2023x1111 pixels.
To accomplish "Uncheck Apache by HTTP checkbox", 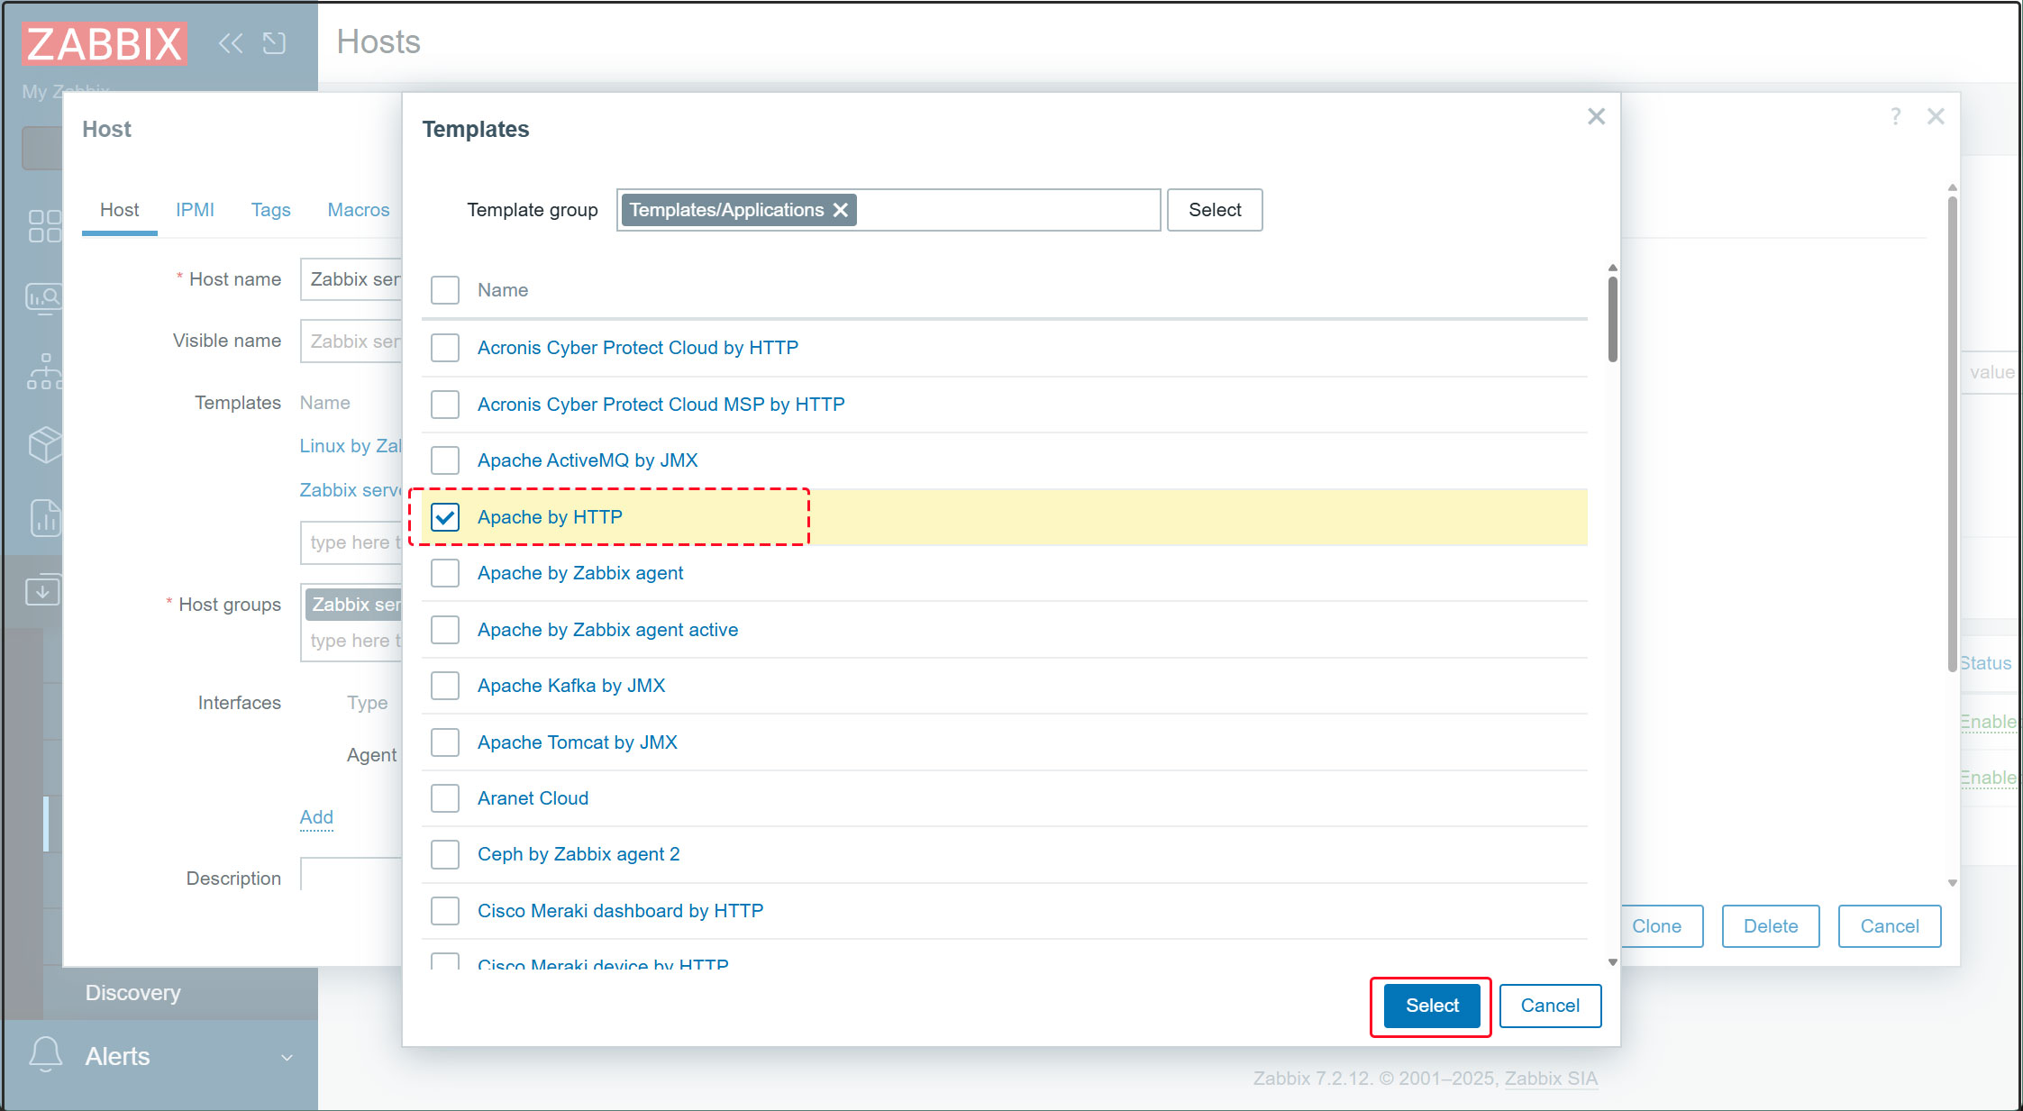I will [x=445, y=517].
